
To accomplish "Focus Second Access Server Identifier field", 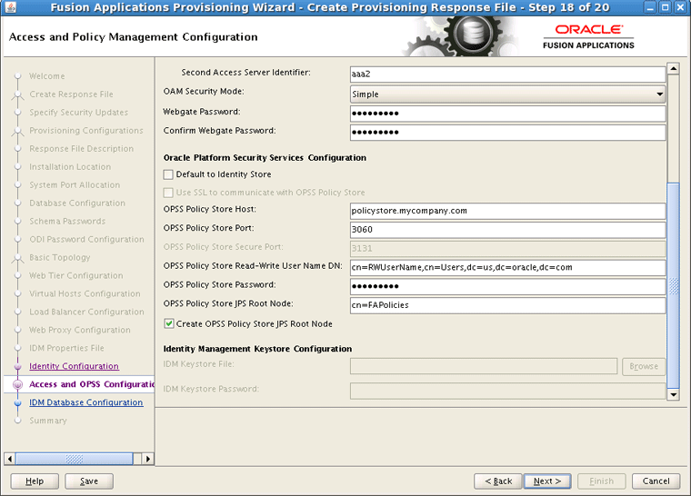I will [x=507, y=74].
